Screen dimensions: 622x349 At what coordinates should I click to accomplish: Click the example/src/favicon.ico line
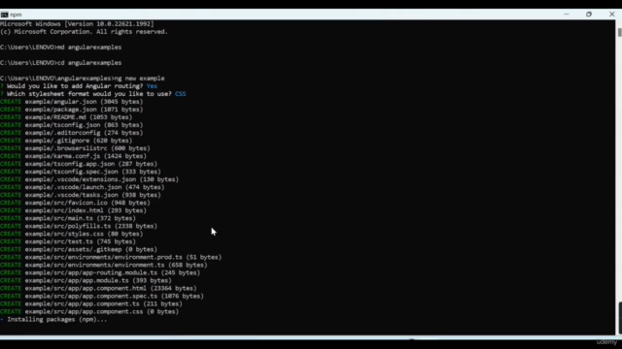(x=75, y=203)
